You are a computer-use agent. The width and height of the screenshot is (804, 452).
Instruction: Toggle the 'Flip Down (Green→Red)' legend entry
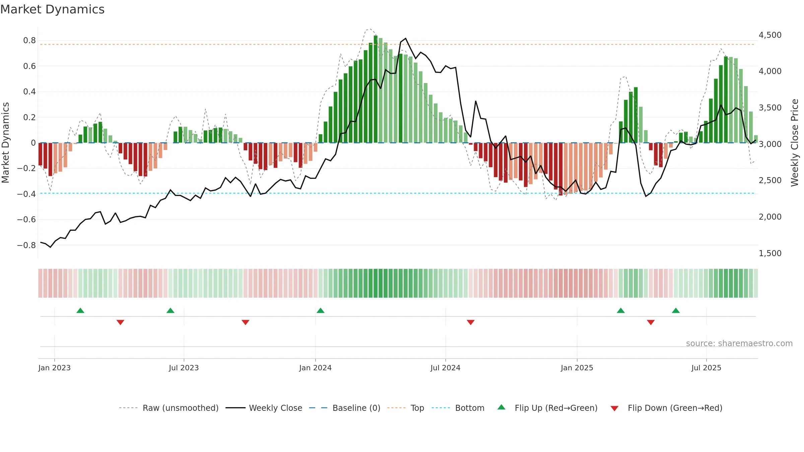(666, 408)
